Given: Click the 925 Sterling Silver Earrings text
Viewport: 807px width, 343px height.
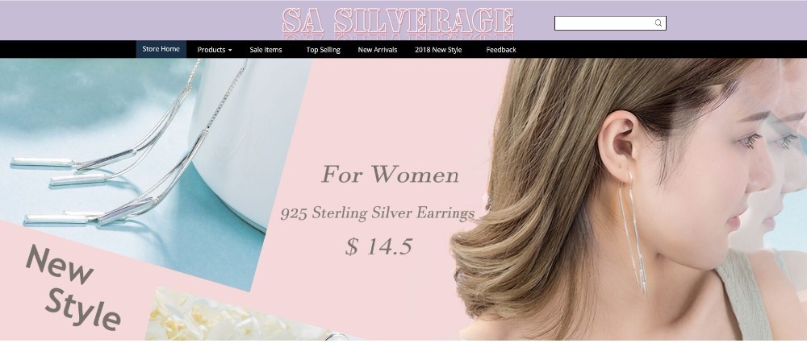Looking at the screenshot, I should point(377,213).
